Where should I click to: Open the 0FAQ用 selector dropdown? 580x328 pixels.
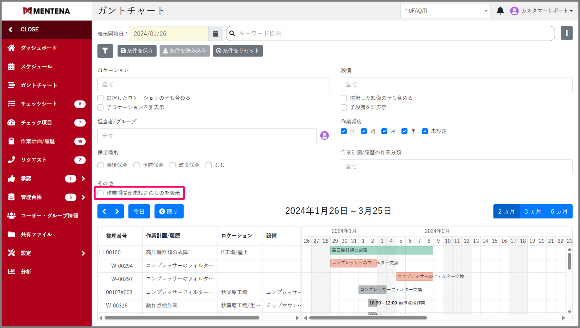point(445,11)
